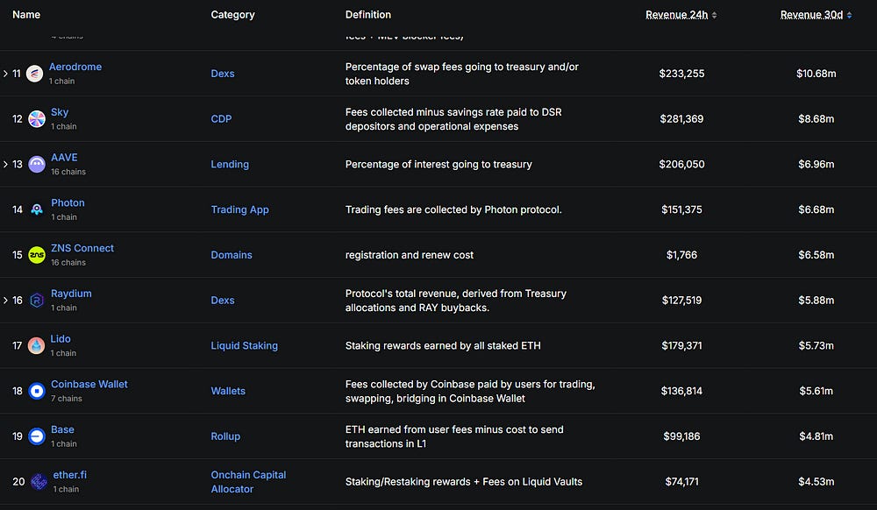877x510 pixels.
Task: Click the Sky protocol logo
Action: [x=37, y=119]
